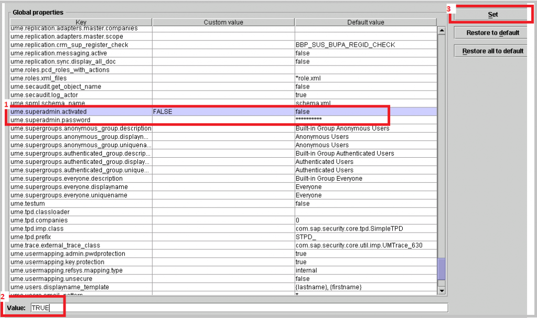
Task: Select the ume.tpd.imp.class property
Action: 79,228
